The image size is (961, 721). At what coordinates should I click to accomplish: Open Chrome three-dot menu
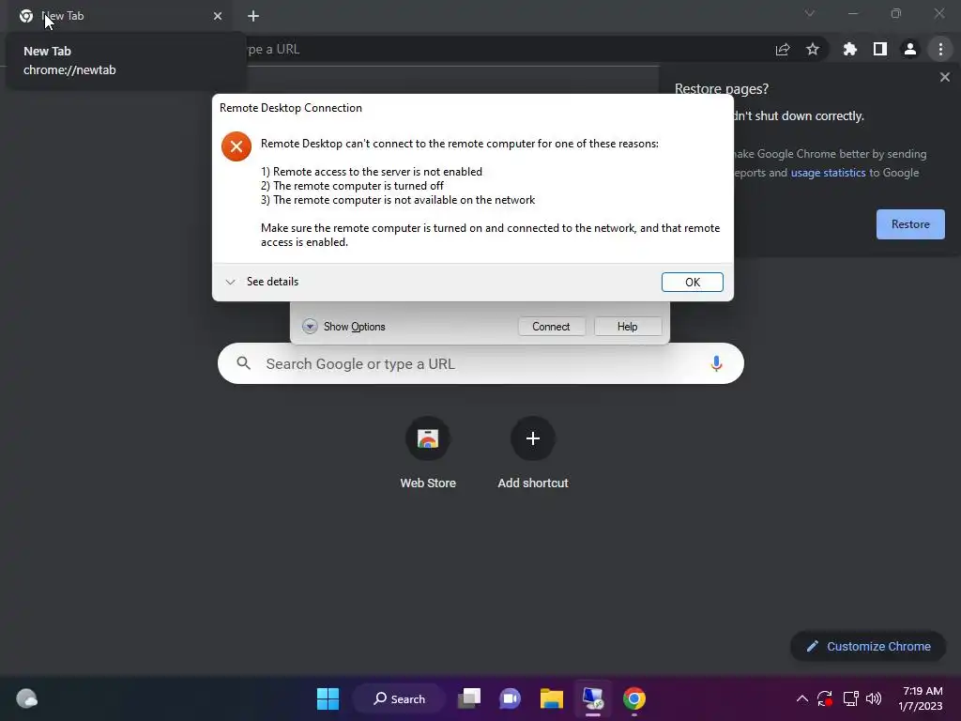coord(940,49)
